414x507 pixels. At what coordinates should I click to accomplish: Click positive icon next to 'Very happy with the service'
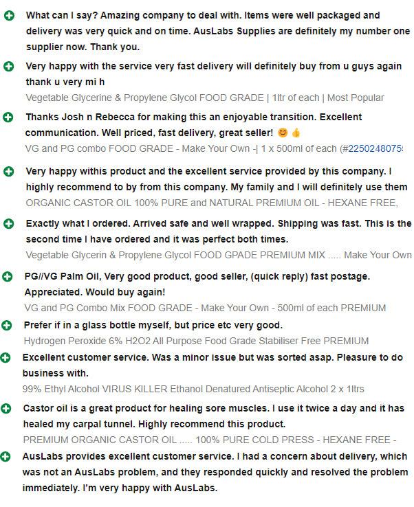[9, 66]
